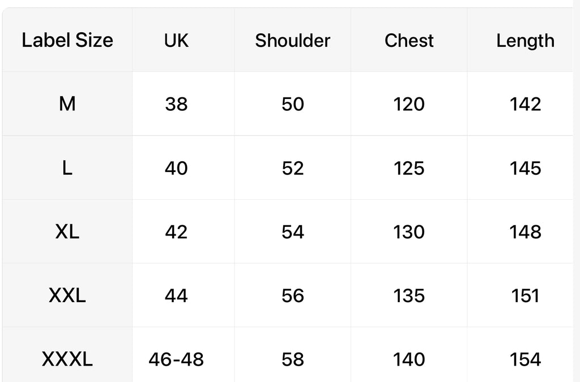This screenshot has height=382, width=580.
Task: Click length value 142 cell
Action: 525,104
